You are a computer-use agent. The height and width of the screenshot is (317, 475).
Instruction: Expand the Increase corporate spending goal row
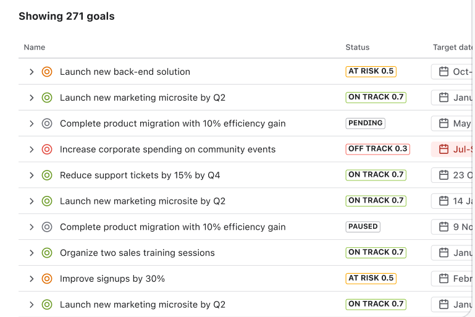(32, 150)
